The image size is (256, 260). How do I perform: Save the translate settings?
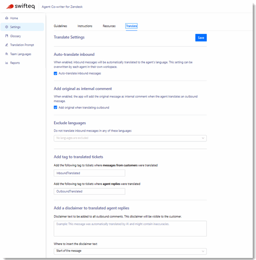pos(201,37)
